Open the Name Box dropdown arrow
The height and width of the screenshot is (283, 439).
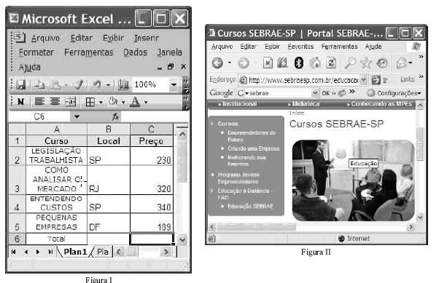click(x=77, y=116)
